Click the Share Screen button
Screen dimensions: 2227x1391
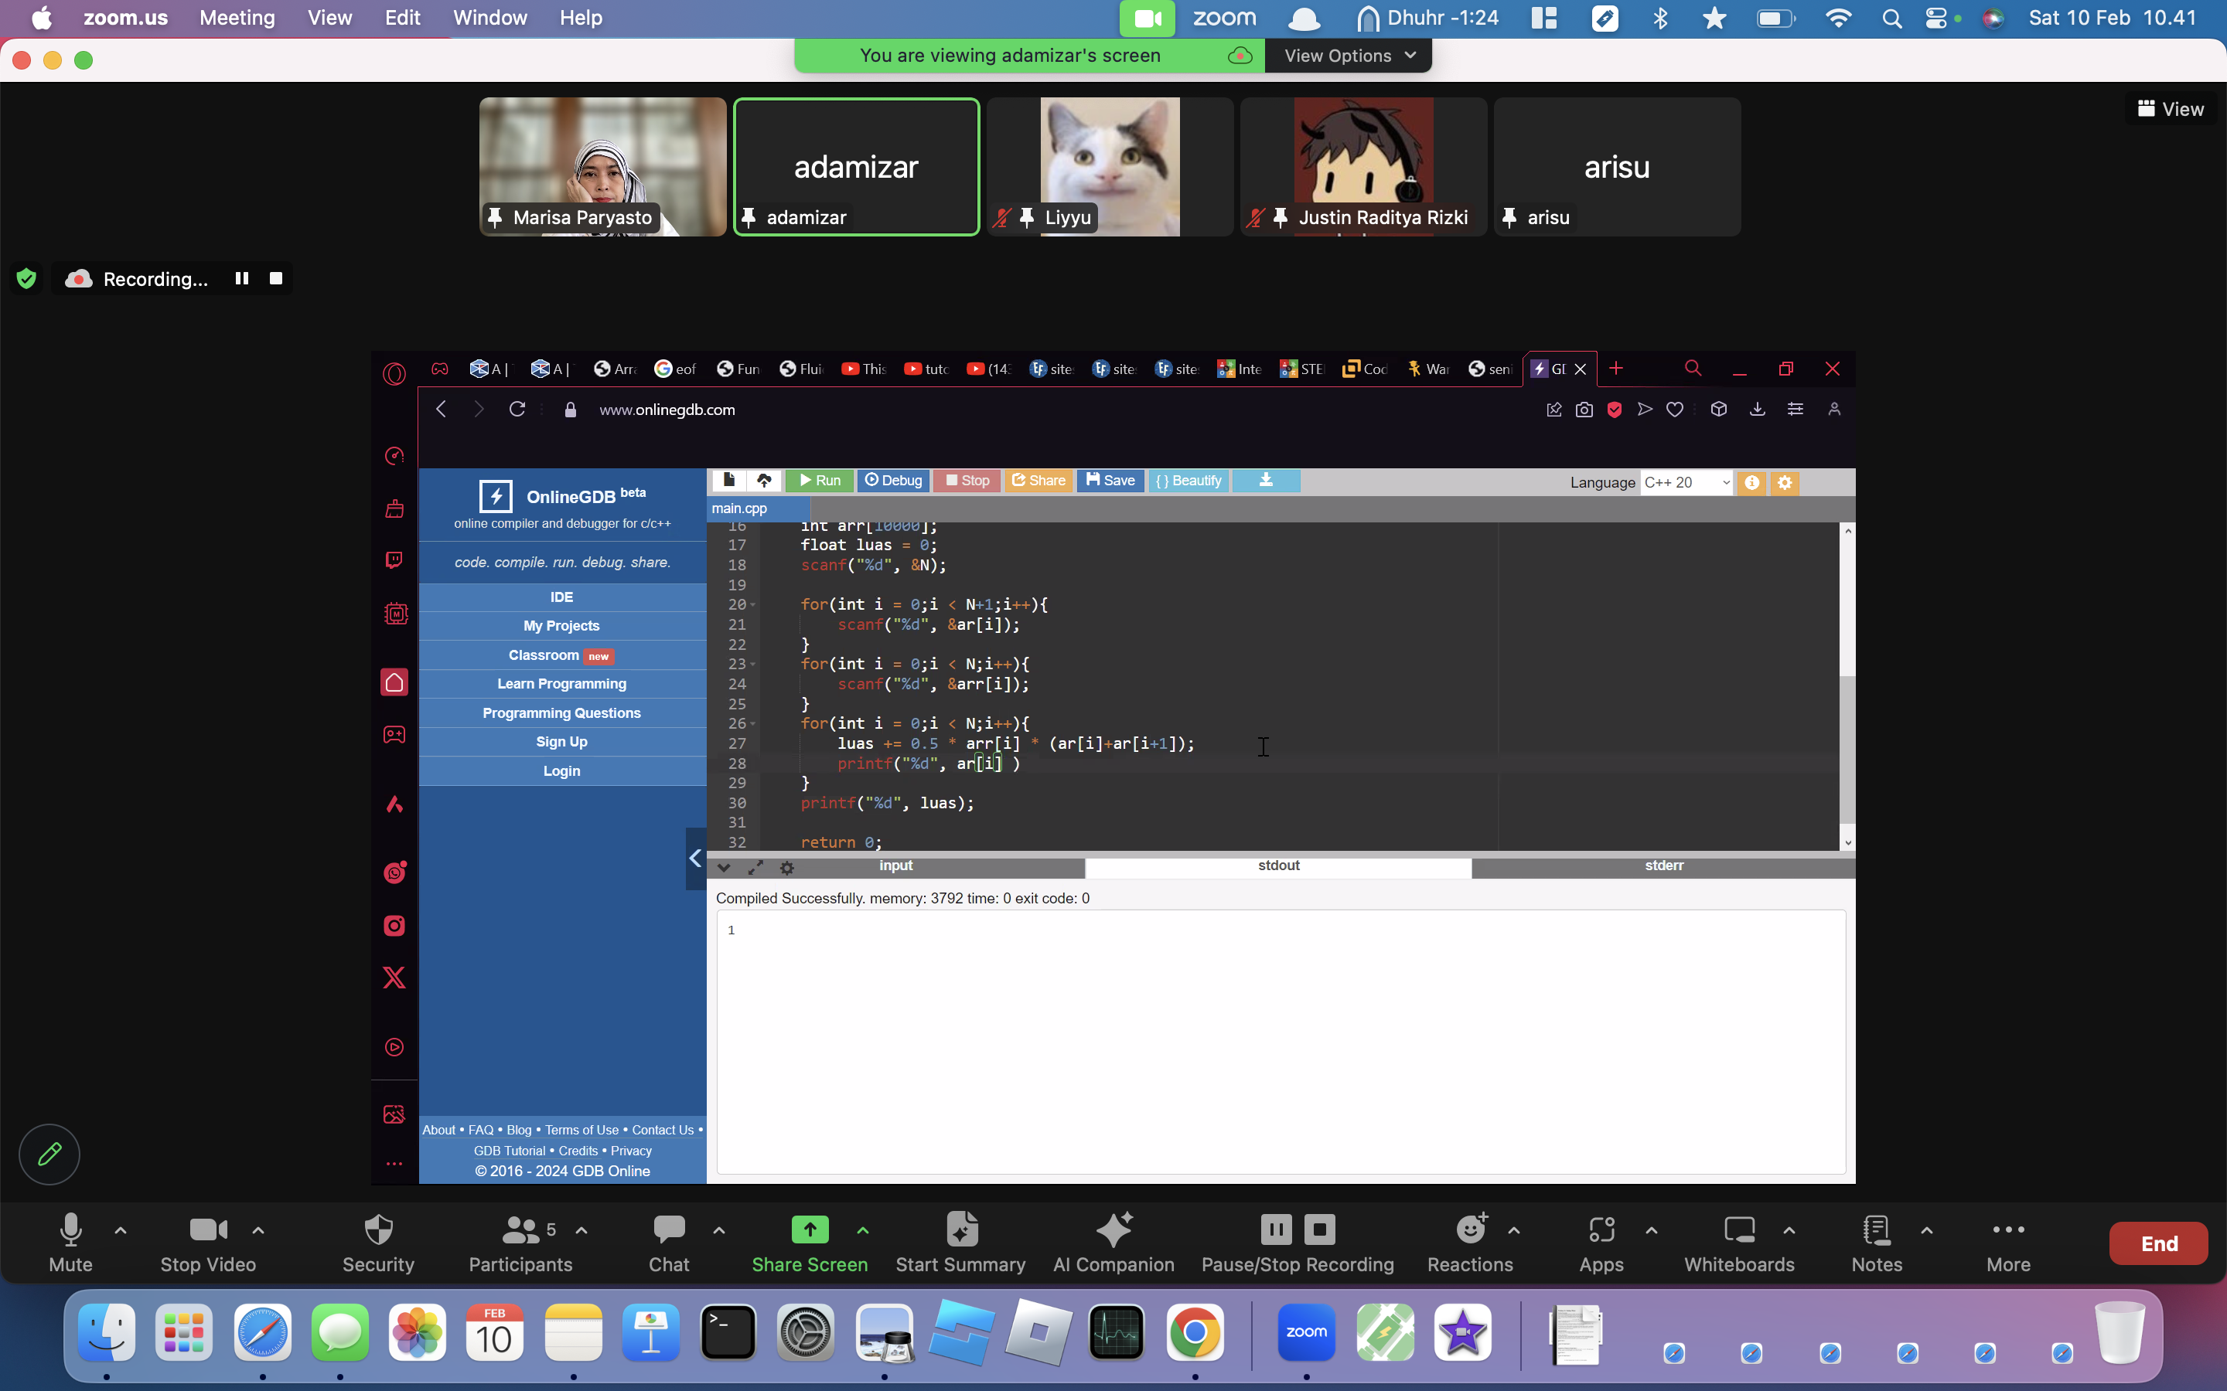click(x=810, y=1243)
